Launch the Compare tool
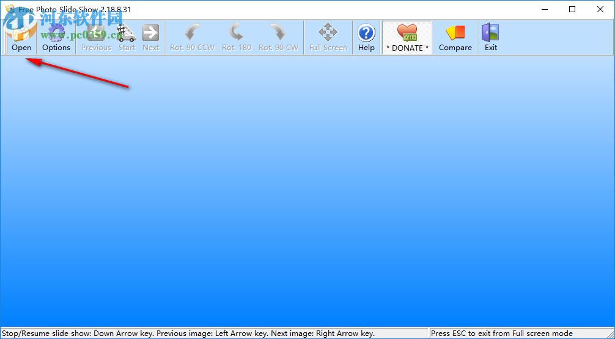The height and width of the screenshot is (339, 615). click(x=455, y=38)
